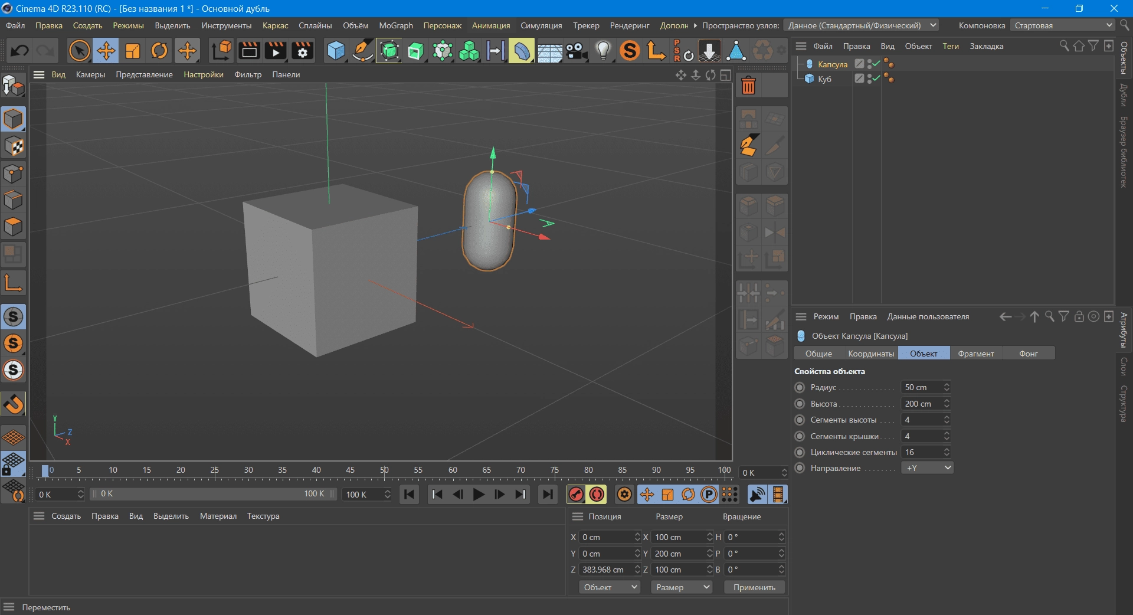Open the Размер mode dropdown

[x=682, y=587]
